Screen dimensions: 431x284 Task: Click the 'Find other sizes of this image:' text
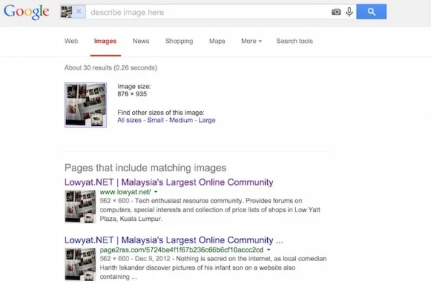161,113
